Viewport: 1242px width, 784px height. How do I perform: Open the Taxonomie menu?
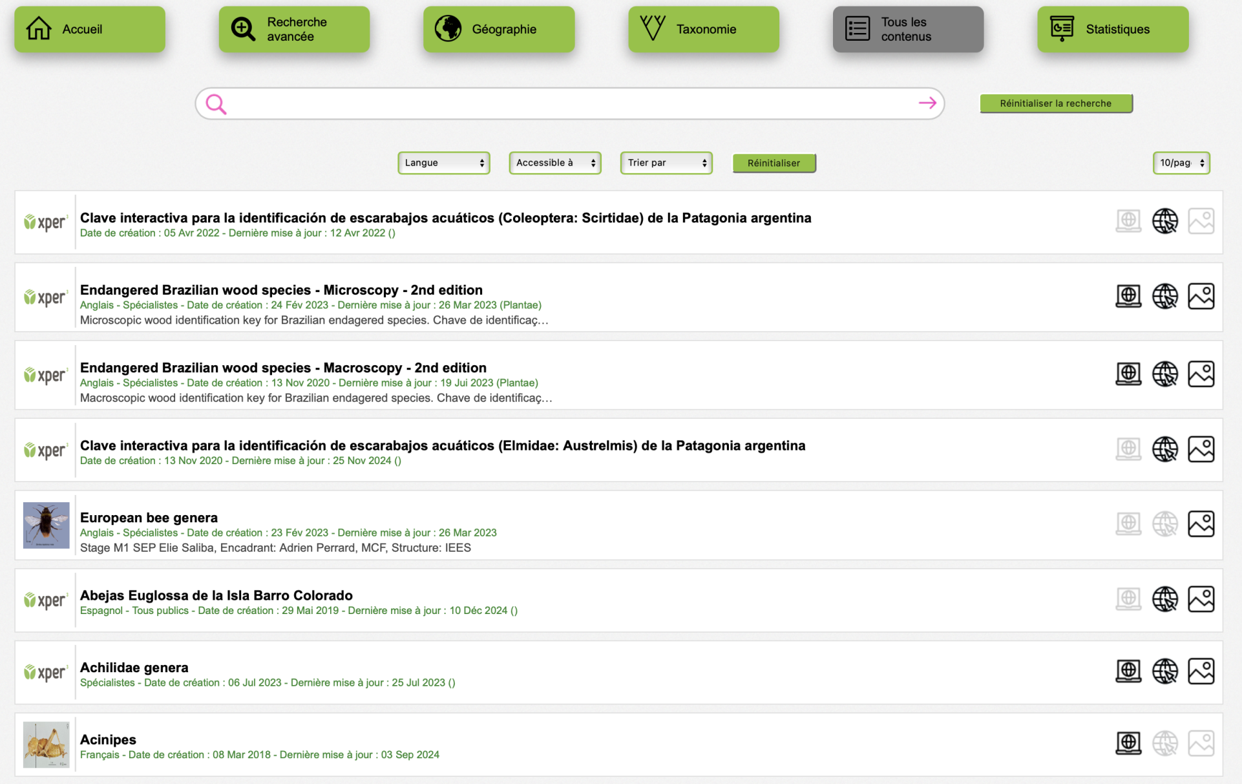(x=703, y=29)
